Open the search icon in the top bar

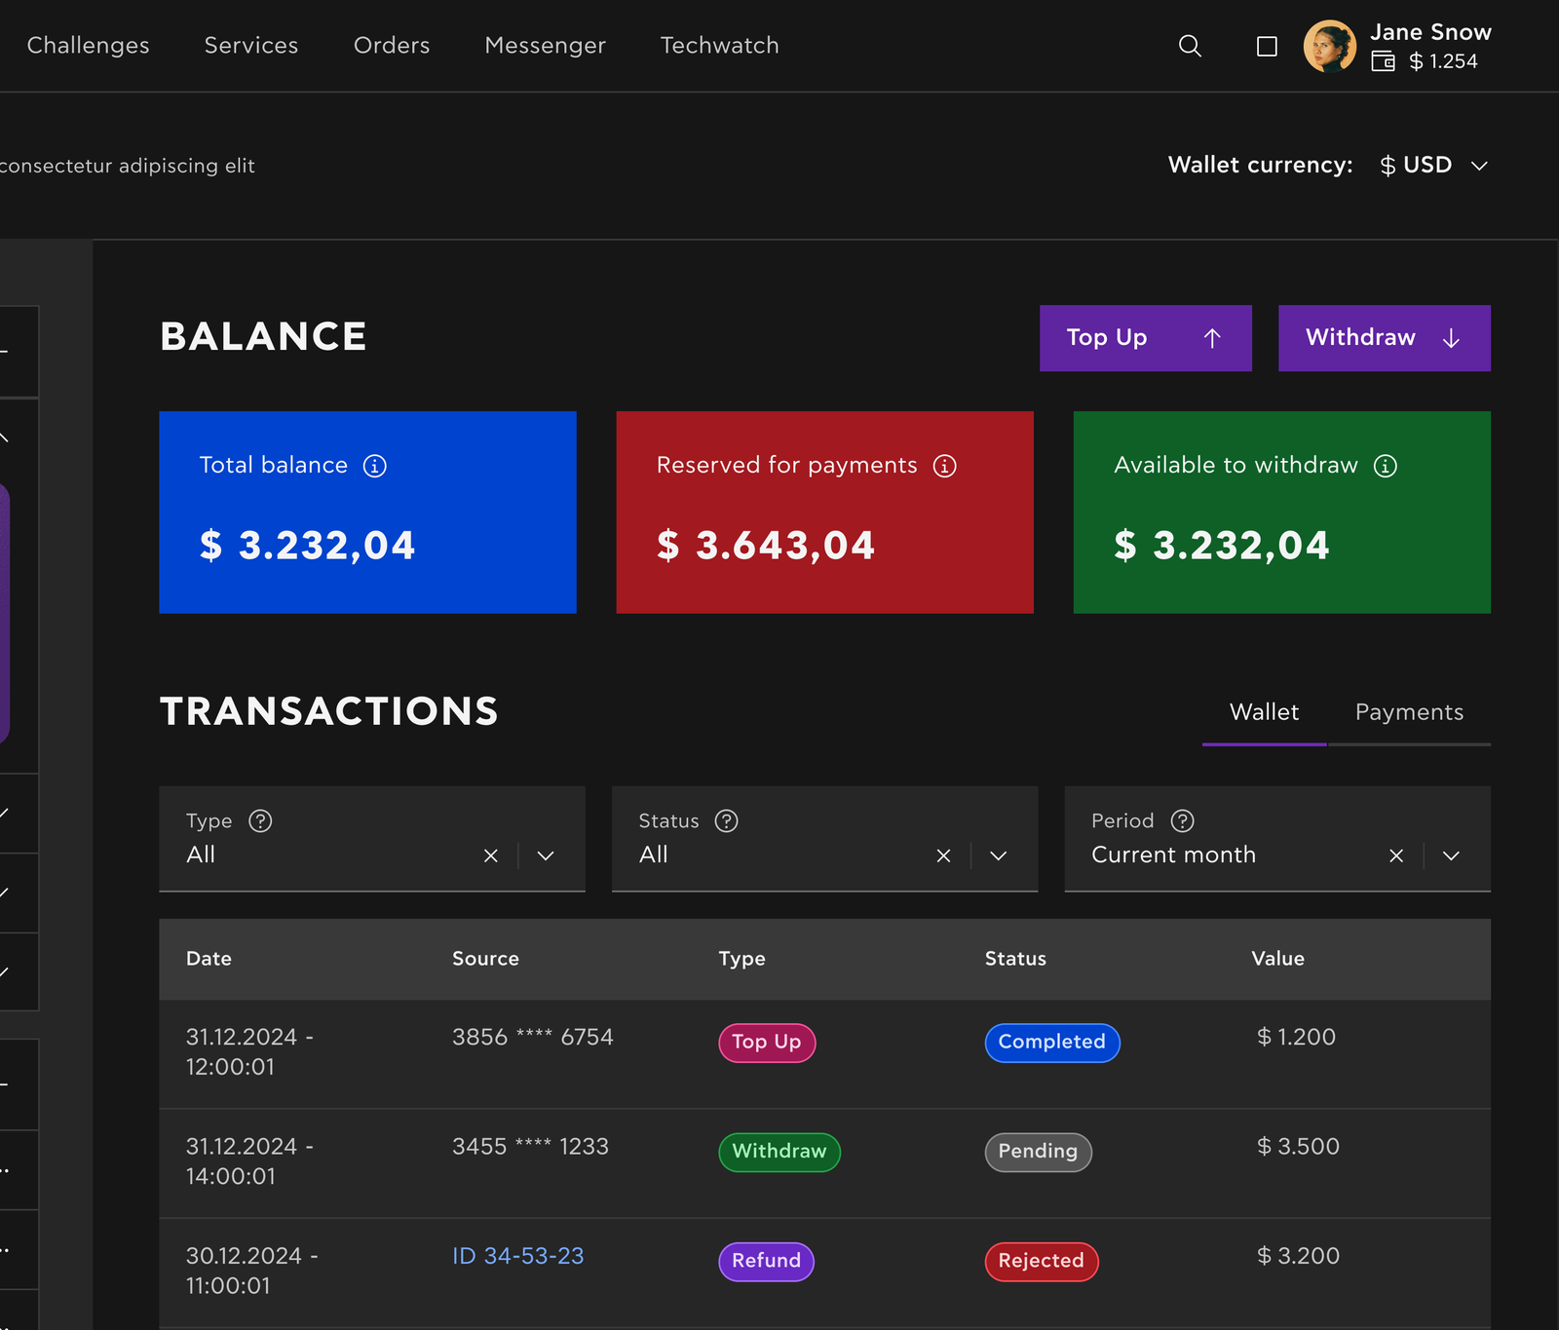tap(1190, 46)
